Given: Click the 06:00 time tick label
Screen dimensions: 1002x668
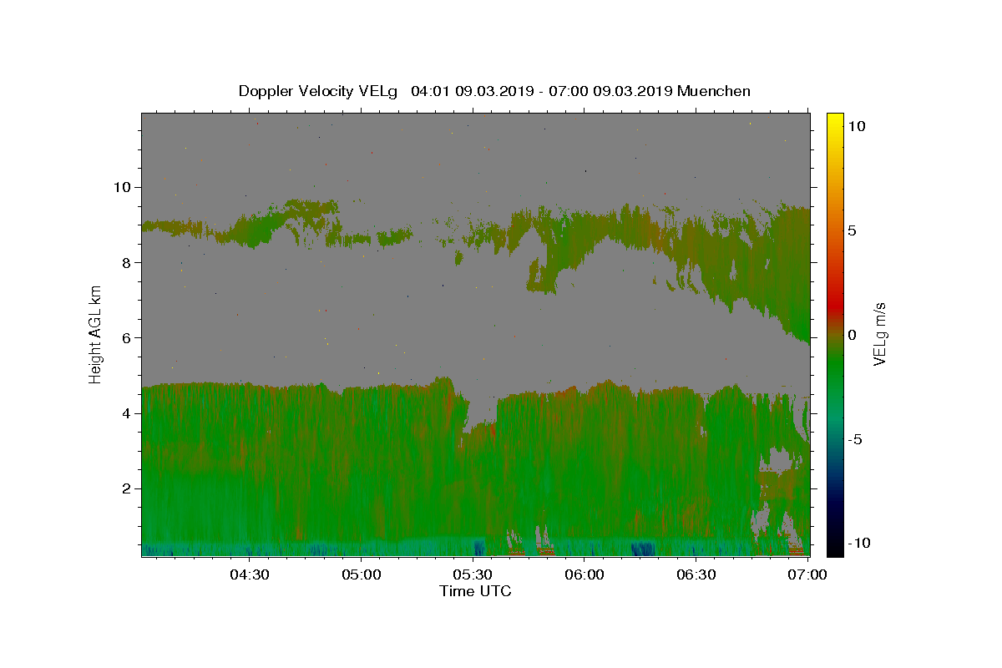Looking at the screenshot, I should (x=584, y=574).
